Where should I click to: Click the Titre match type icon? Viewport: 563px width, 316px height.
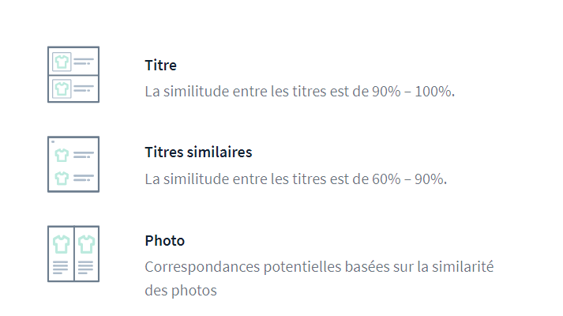[x=73, y=74]
